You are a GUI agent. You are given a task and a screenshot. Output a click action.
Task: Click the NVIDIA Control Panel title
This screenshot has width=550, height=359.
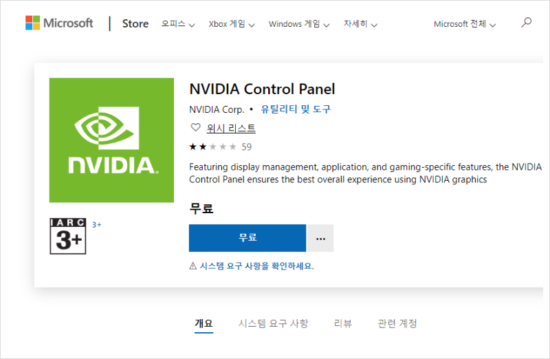pos(262,89)
